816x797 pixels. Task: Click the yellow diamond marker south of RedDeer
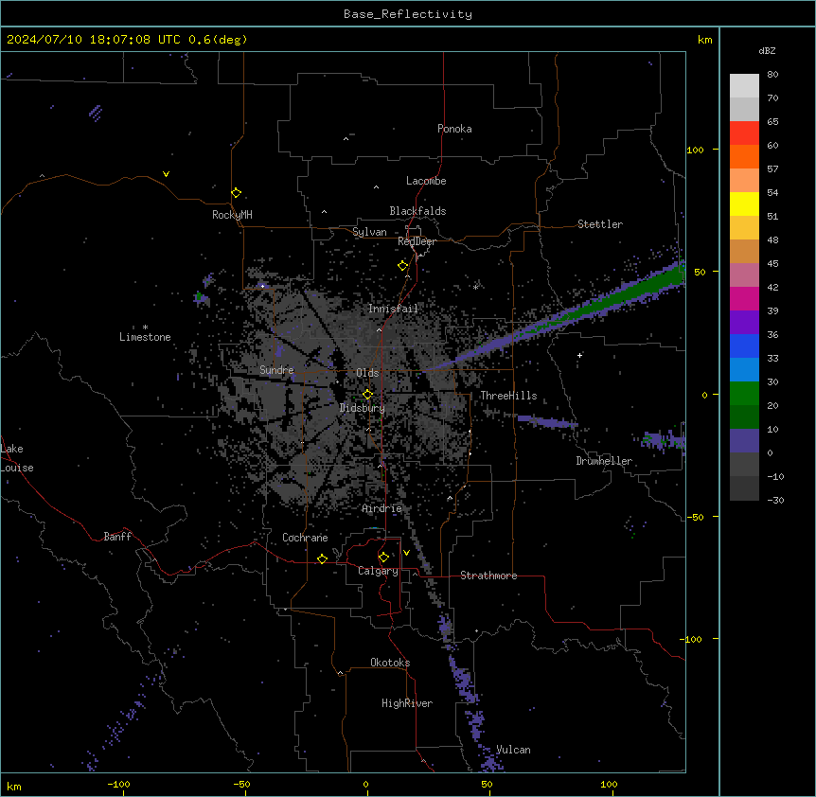pos(402,266)
